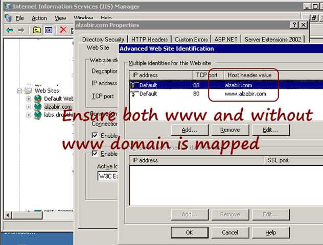Click the horizontal scrollbar left arrow in tree pane
This screenshot has height=245, width=323.
point(8,215)
